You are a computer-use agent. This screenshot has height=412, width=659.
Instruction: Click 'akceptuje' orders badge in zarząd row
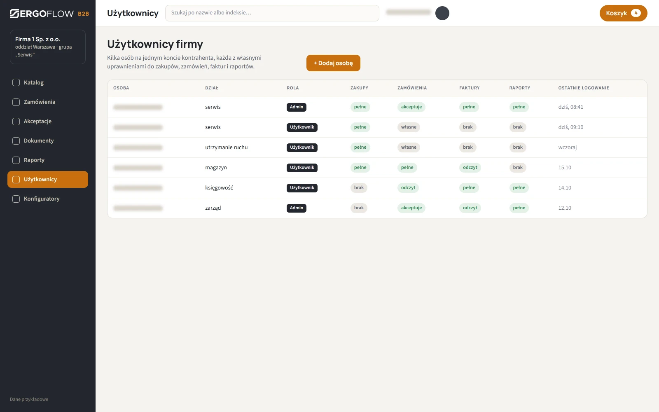click(x=411, y=208)
